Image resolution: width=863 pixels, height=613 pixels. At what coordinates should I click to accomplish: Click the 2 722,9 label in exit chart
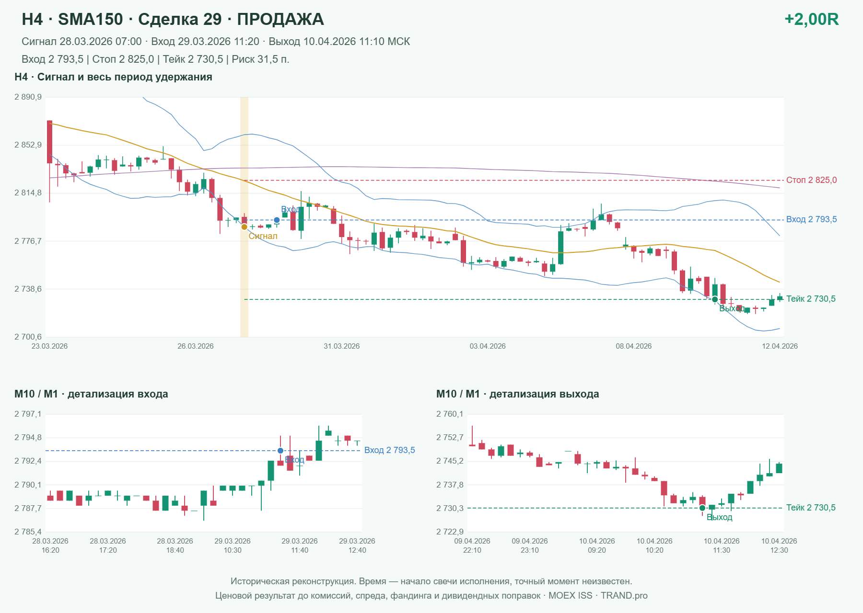pos(450,532)
